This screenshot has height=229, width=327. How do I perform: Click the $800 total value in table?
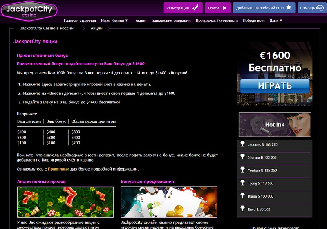coord(76,132)
